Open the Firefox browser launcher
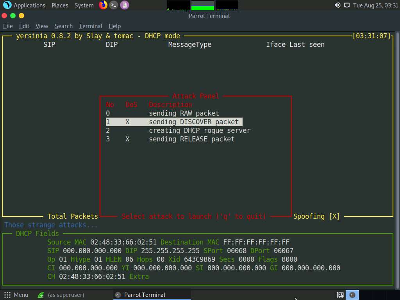This screenshot has width=400, height=300. [x=103, y=5]
